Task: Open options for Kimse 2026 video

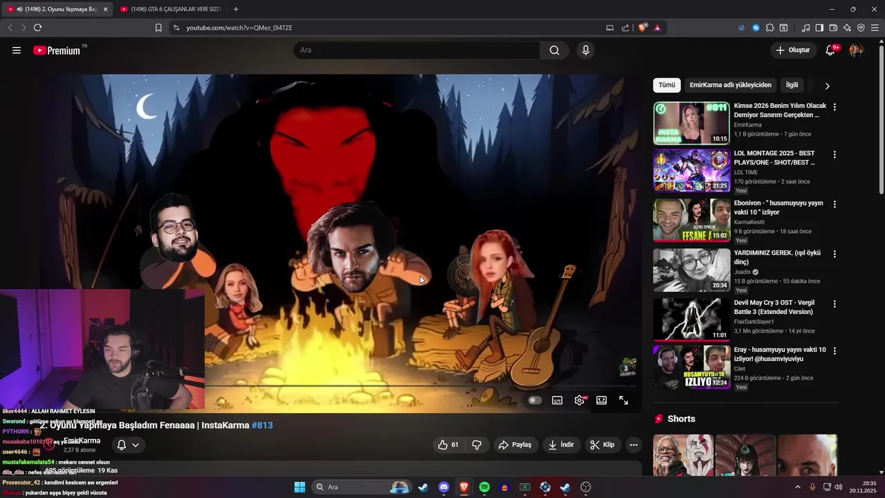Action: 835,107
